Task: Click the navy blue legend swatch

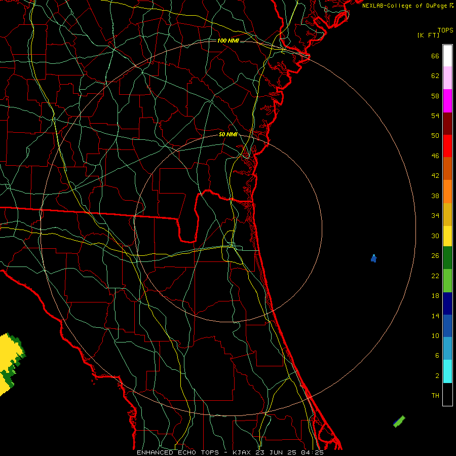Action: (447, 303)
